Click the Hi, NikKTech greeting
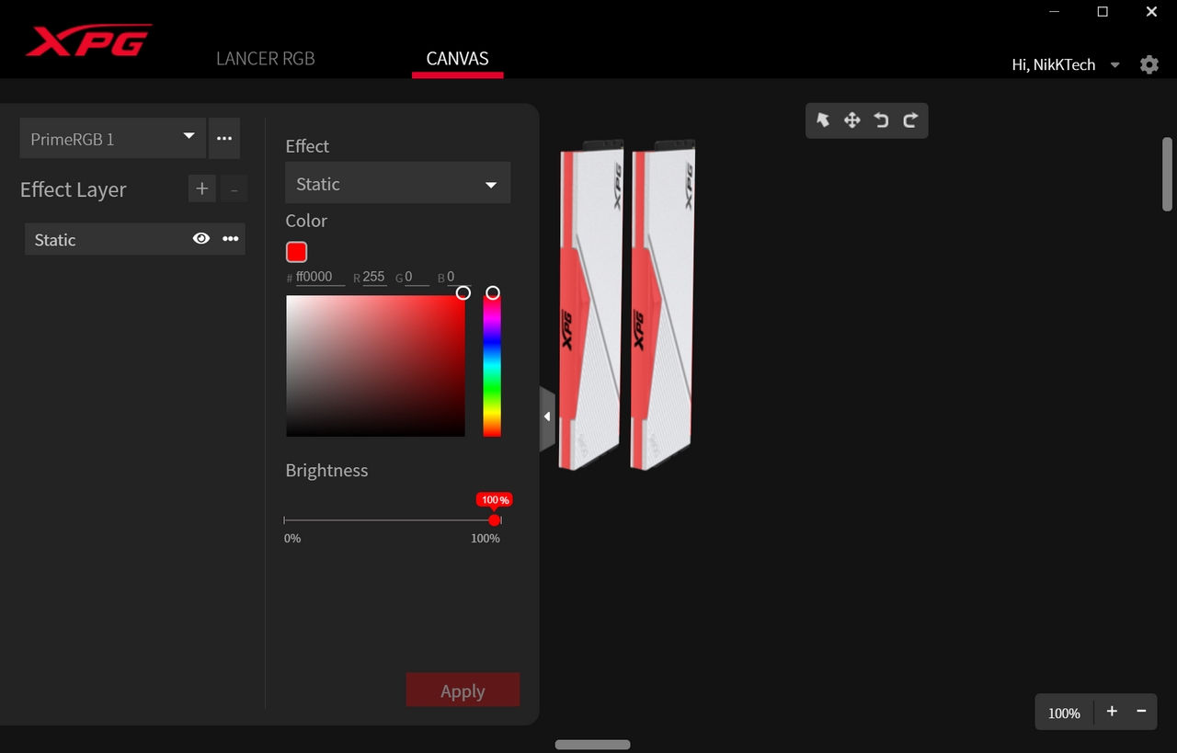Image resolution: width=1177 pixels, height=753 pixels. (1053, 65)
